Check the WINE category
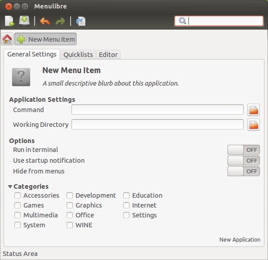 70,225
